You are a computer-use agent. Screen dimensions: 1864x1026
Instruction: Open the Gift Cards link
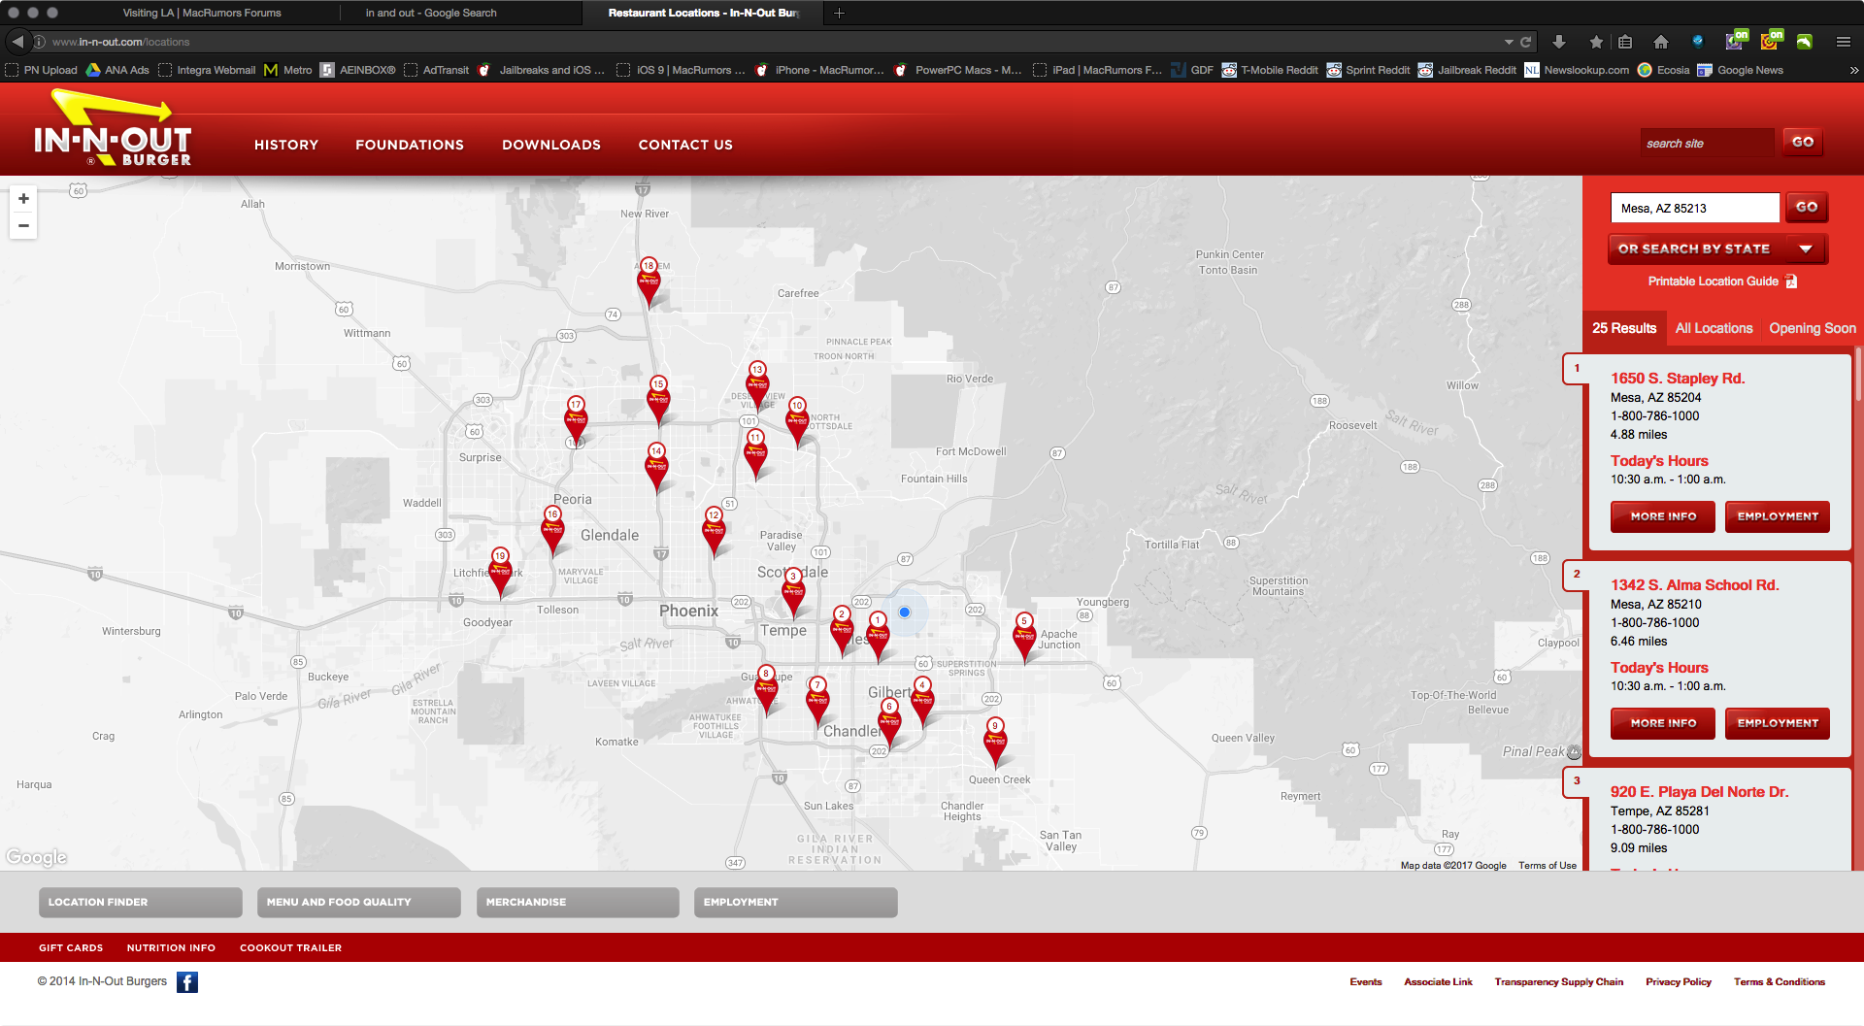click(71, 947)
